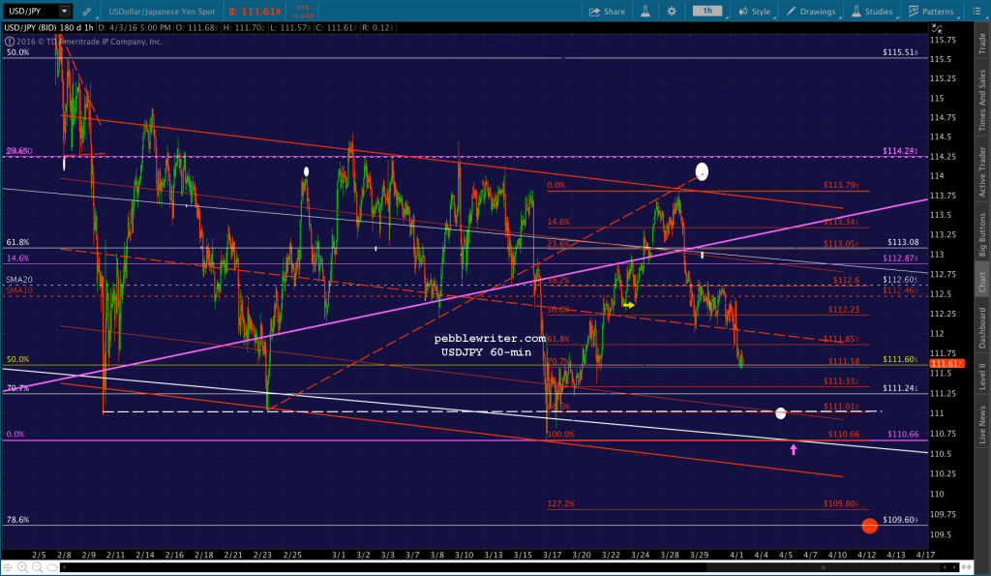Click the $111.85 red Fibonacci label
The height and width of the screenshot is (576, 991).
pyautogui.click(x=841, y=339)
